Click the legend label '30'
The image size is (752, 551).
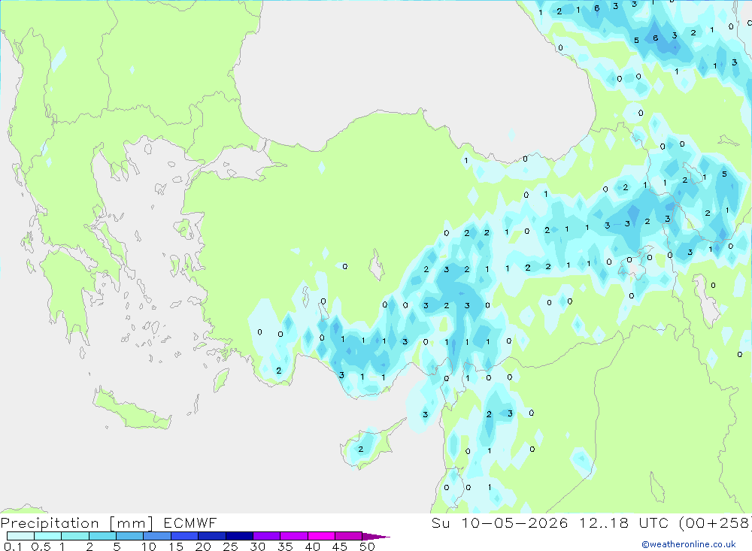257,546
